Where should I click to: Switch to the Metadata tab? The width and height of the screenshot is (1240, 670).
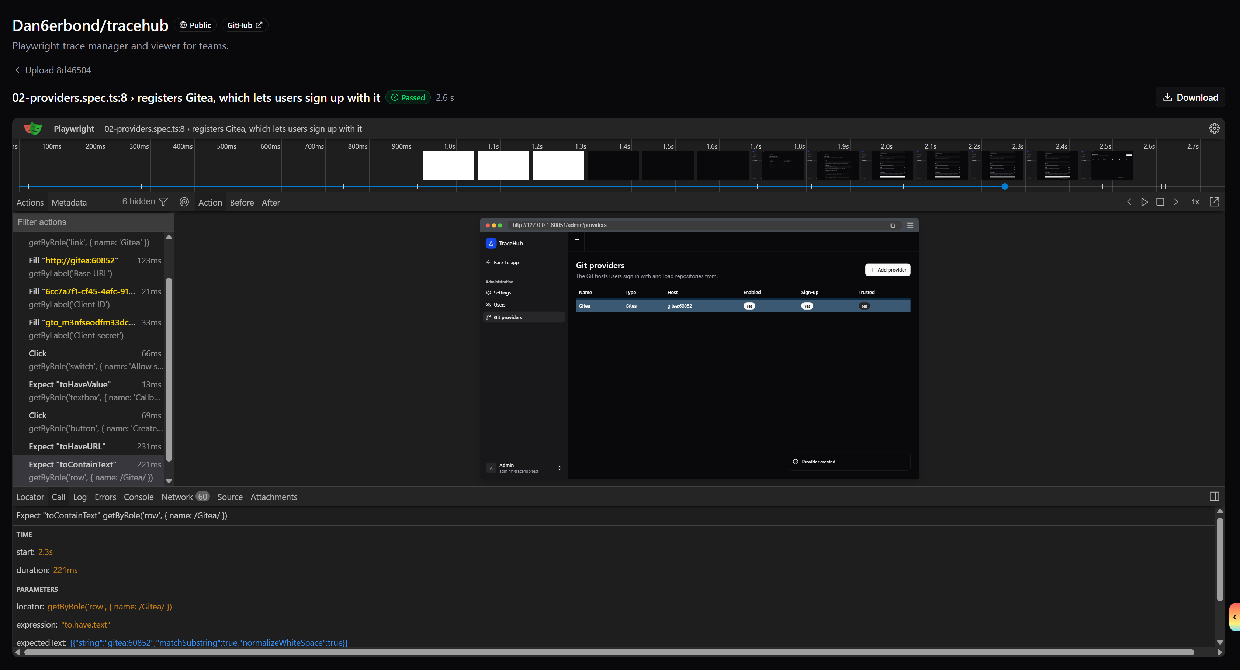69,202
